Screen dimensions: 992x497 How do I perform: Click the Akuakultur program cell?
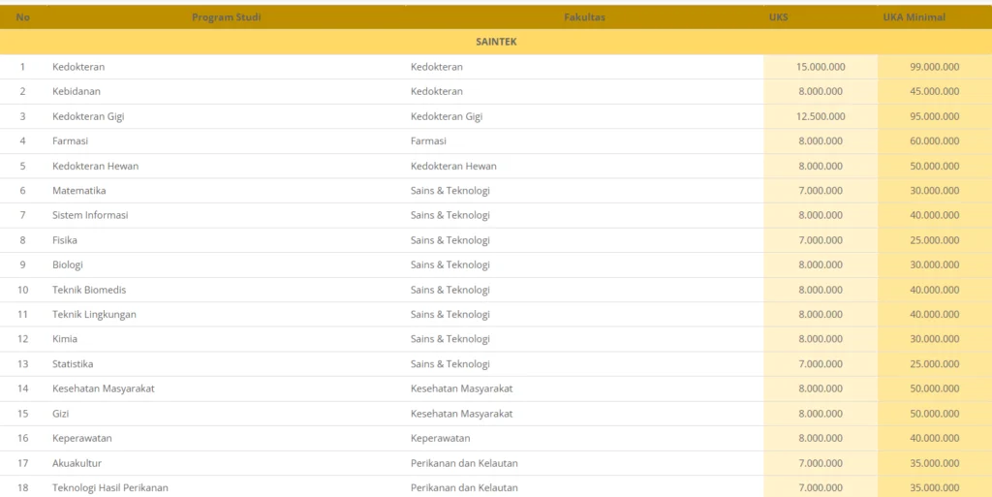(77, 463)
